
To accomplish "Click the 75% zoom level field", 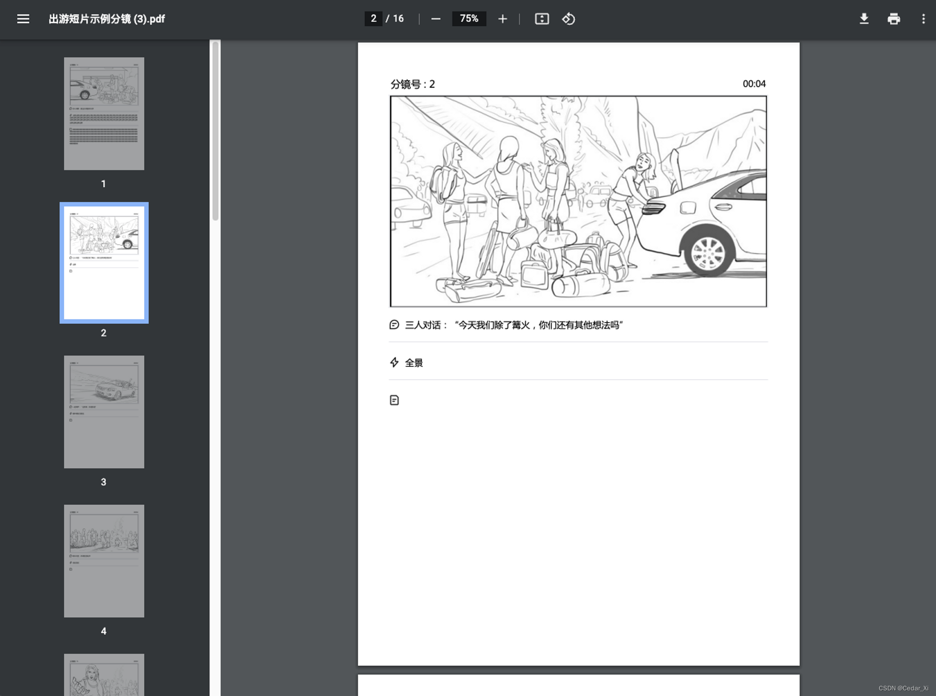I will (469, 19).
